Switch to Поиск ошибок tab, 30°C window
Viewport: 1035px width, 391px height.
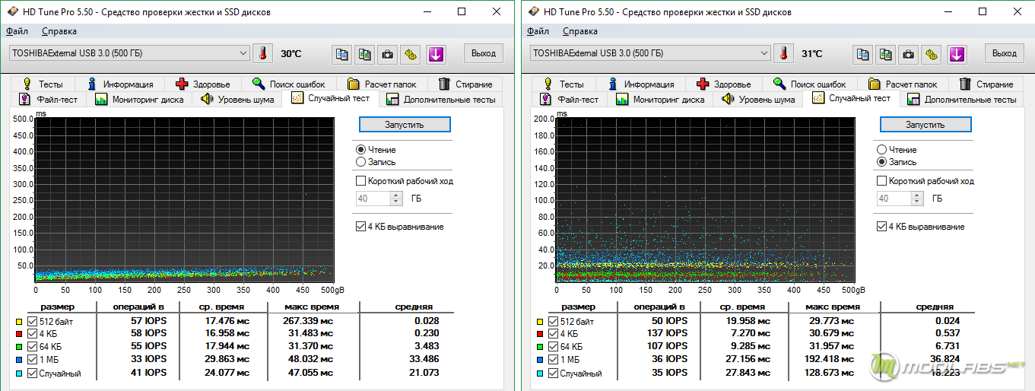tap(287, 84)
